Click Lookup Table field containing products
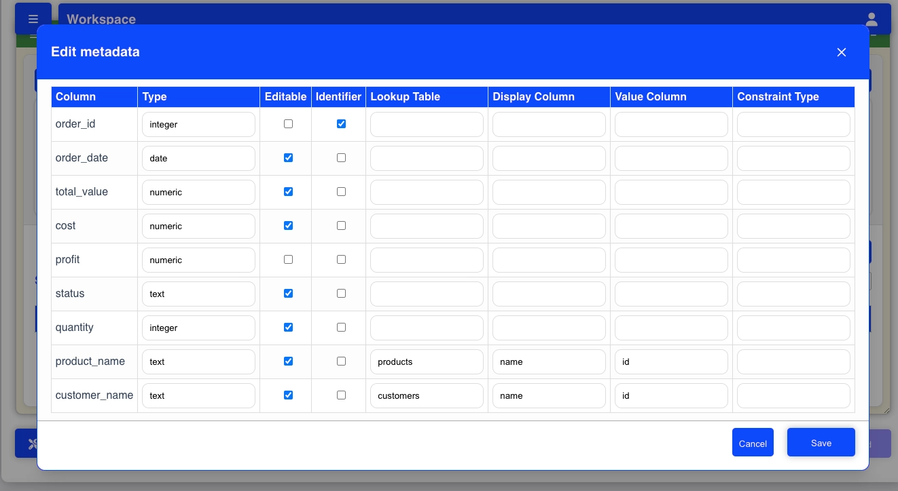Image resolution: width=898 pixels, height=491 pixels. 427,361
